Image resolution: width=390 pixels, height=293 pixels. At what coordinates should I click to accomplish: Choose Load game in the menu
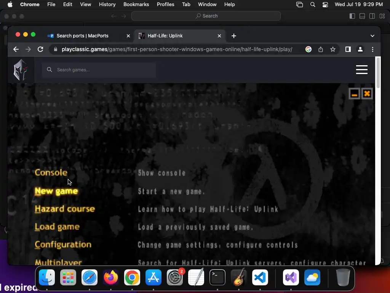57,227
